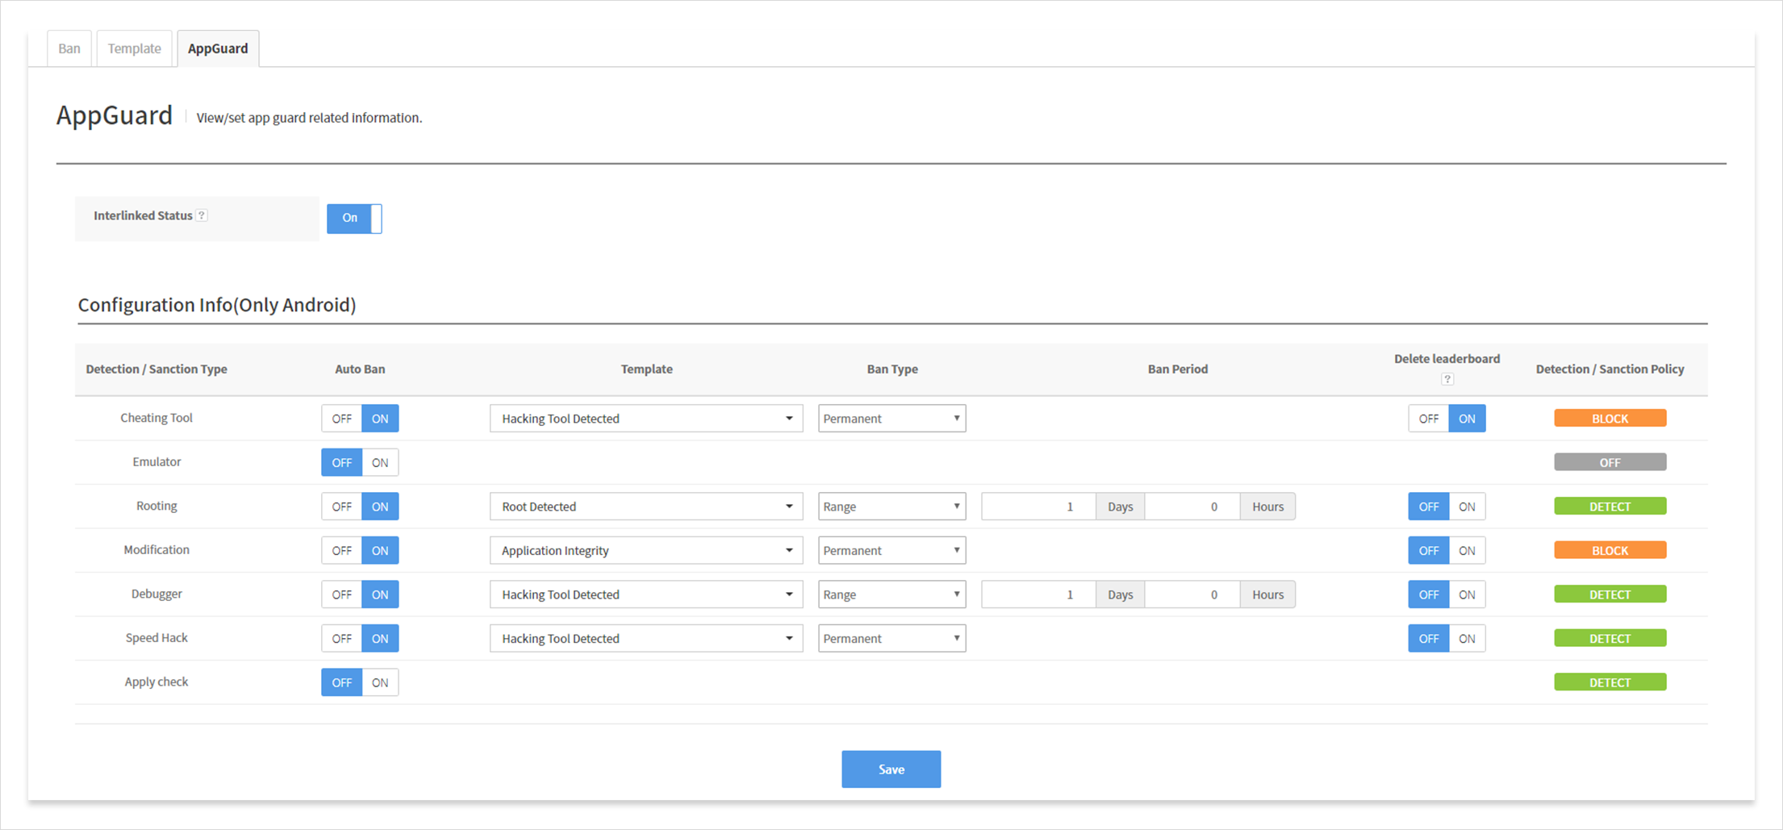This screenshot has height=830, width=1783.
Task: Click Debugger ban period Hours field
Action: [1192, 594]
